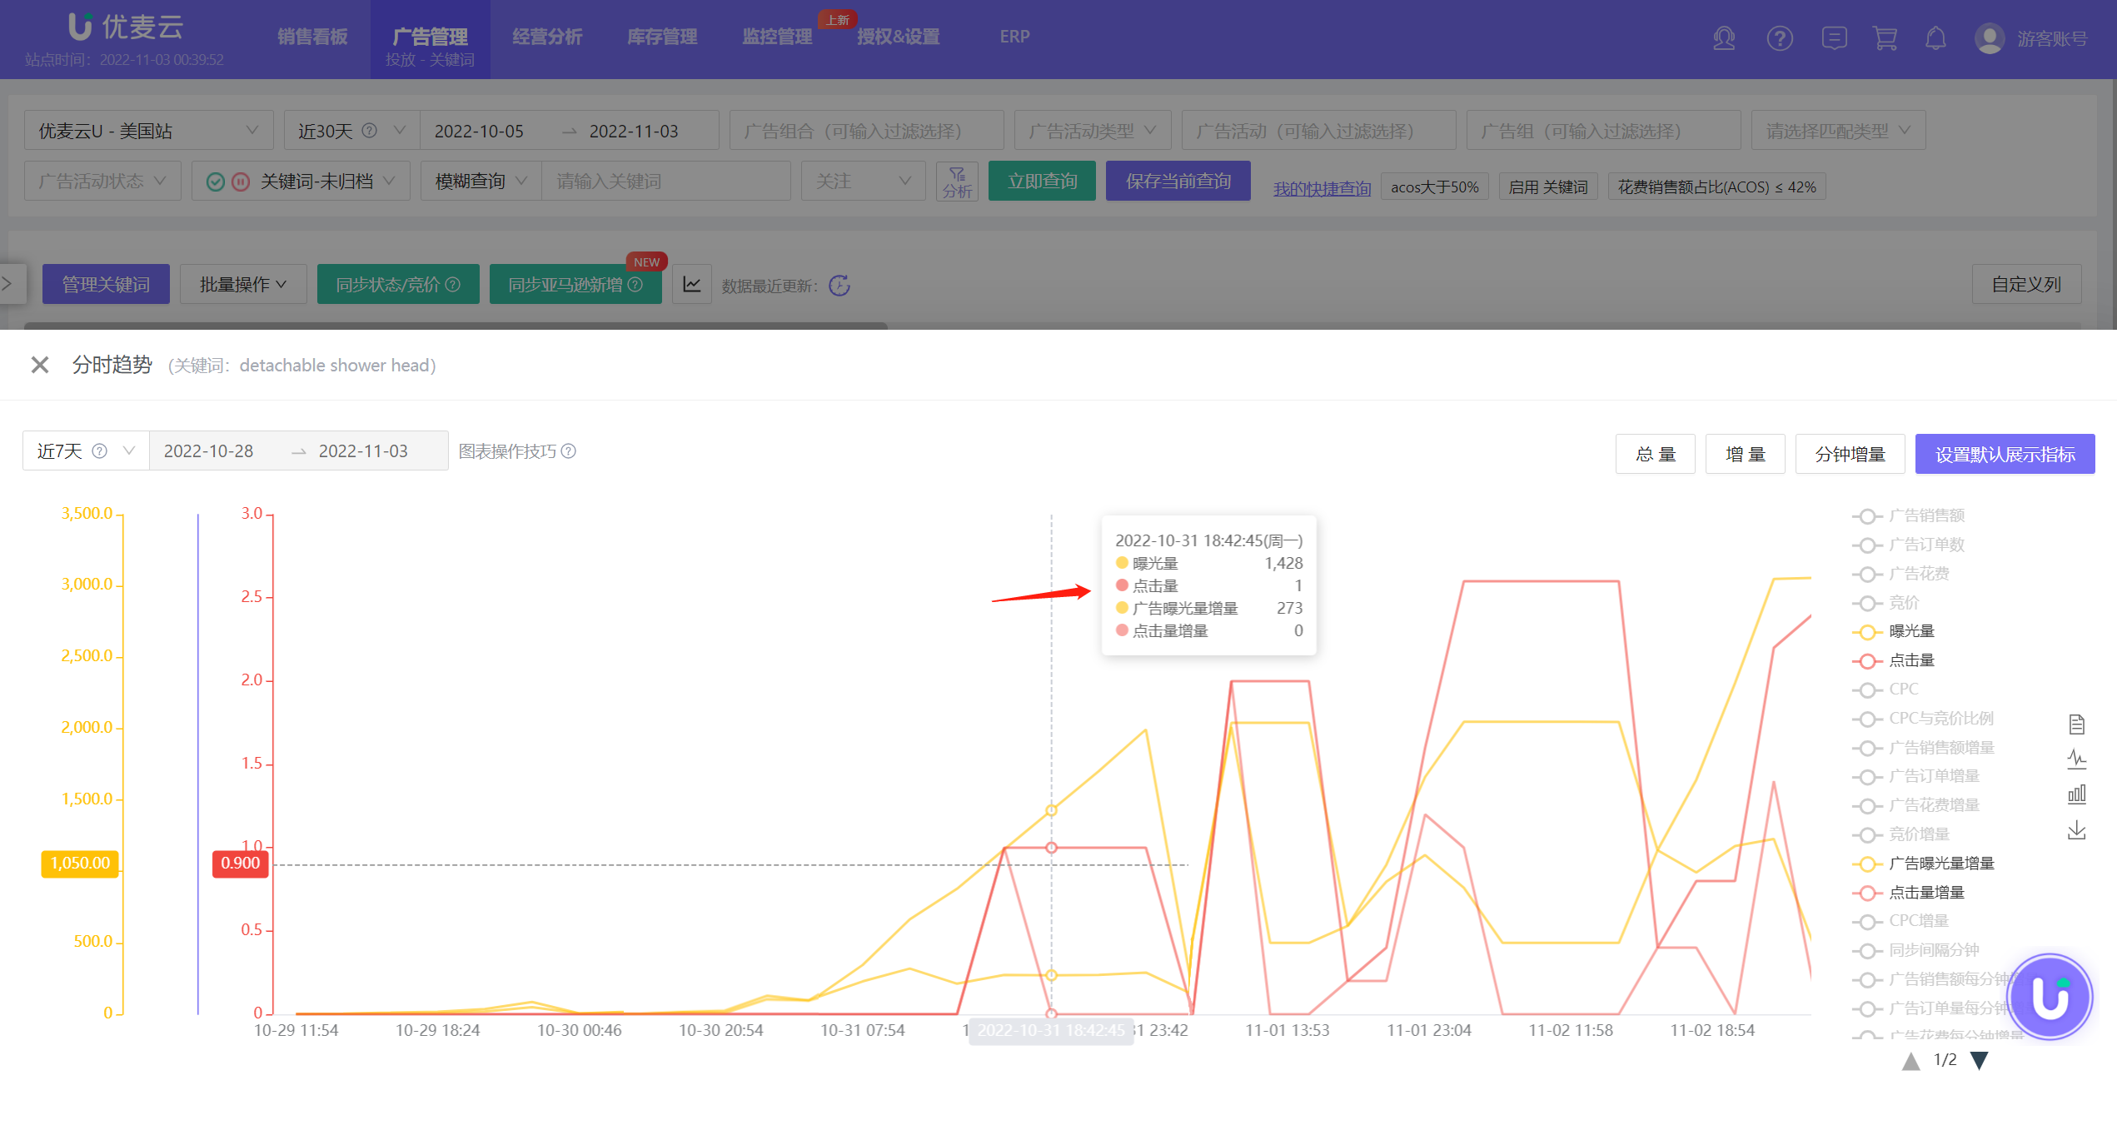Expand the left side panel arrow
2117x1135 pixels.
(8, 284)
